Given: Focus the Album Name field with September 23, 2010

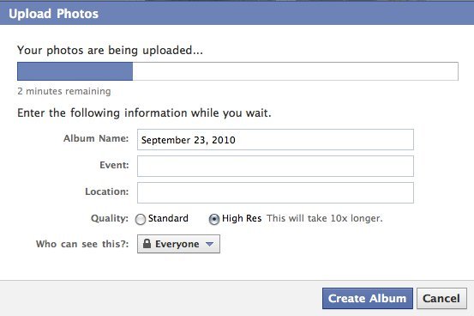Looking at the screenshot, I should (275, 140).
